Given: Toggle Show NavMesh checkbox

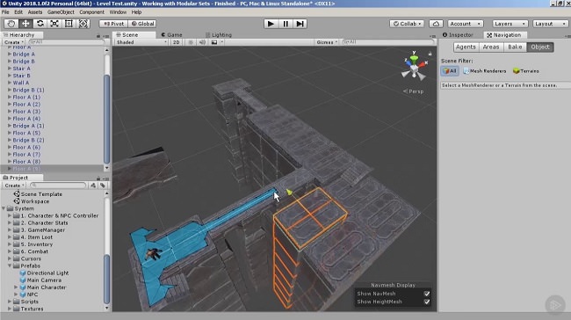Looking at the screenshot, I should pos(427,294).
